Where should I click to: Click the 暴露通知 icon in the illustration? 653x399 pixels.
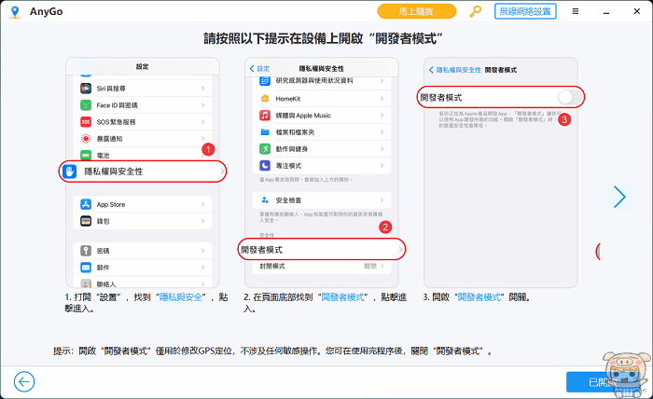coord(86,139)
